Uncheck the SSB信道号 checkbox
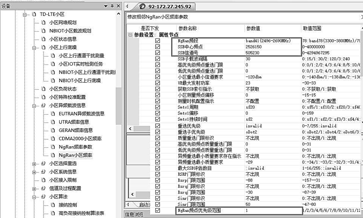363x218 pixels. coord(158,53)
